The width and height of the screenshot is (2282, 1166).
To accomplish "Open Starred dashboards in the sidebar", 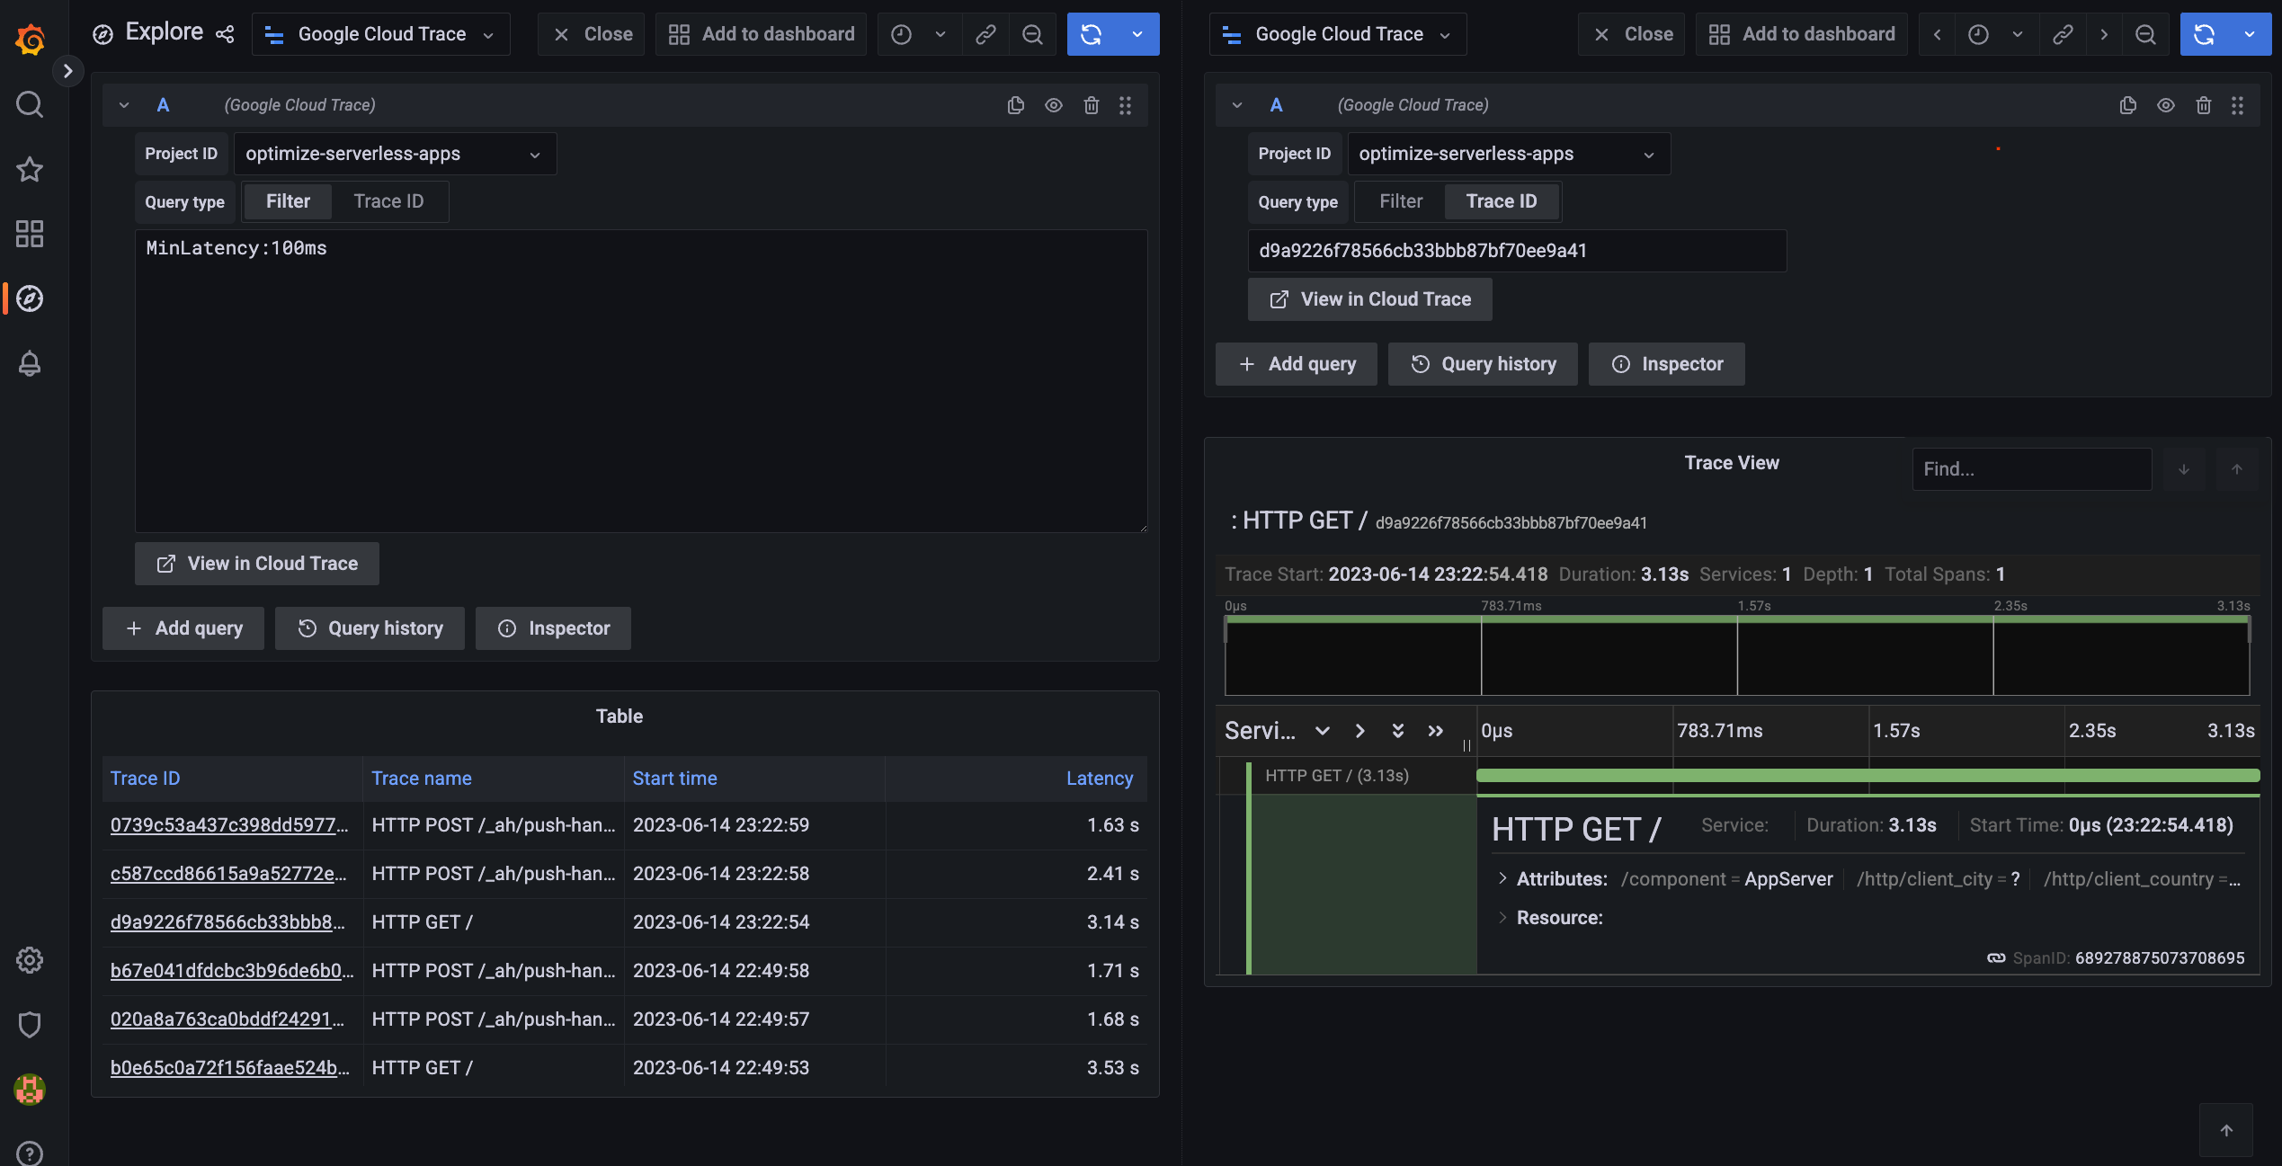I will tap(30, 169).
